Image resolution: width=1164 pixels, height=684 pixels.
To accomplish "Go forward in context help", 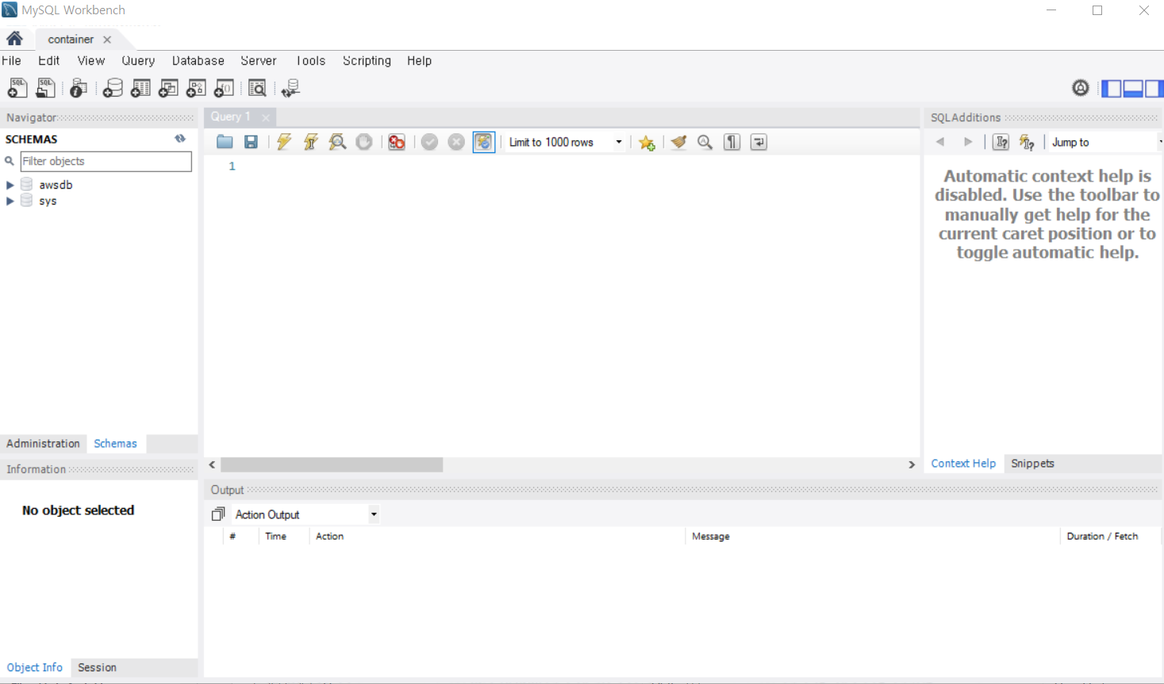I will pos(967,142).
